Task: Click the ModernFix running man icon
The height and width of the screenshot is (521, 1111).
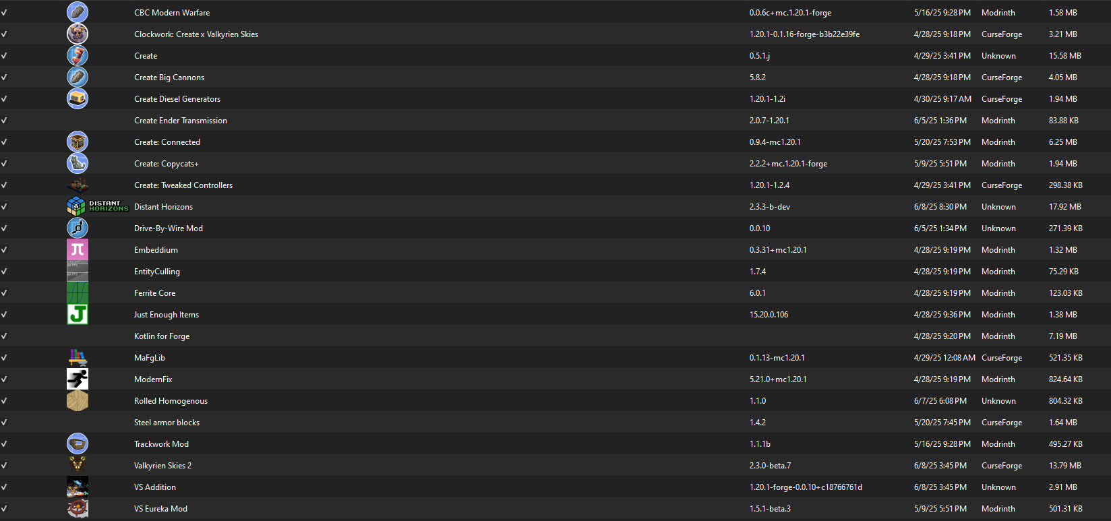Action: (78, 379)
